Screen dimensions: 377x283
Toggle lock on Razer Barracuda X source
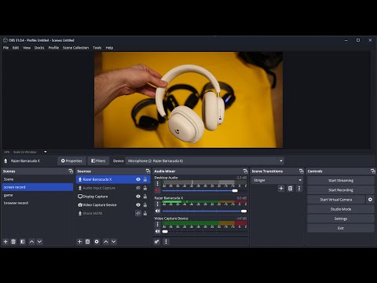pos(145,179)
